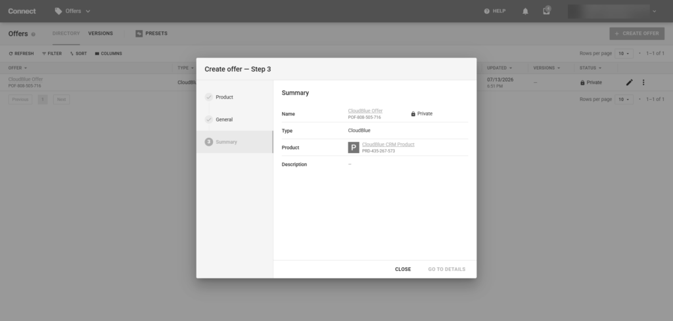Click the Create Offer button

[637, 33]
